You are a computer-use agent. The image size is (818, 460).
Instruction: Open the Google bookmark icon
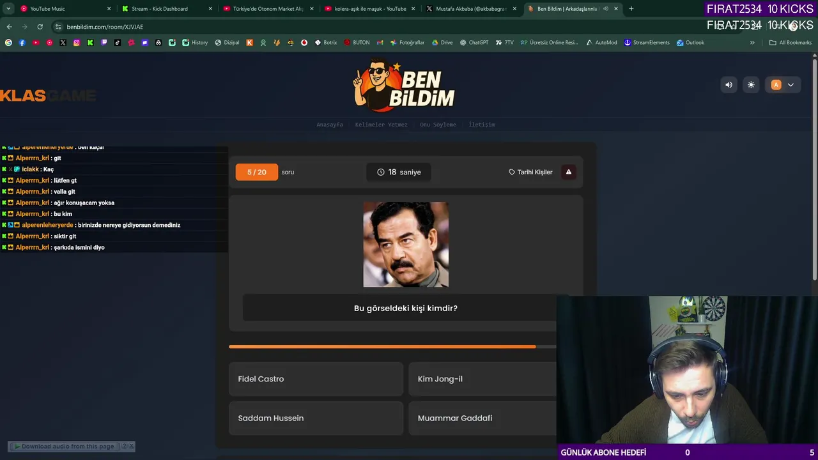[x=8, y=43]
